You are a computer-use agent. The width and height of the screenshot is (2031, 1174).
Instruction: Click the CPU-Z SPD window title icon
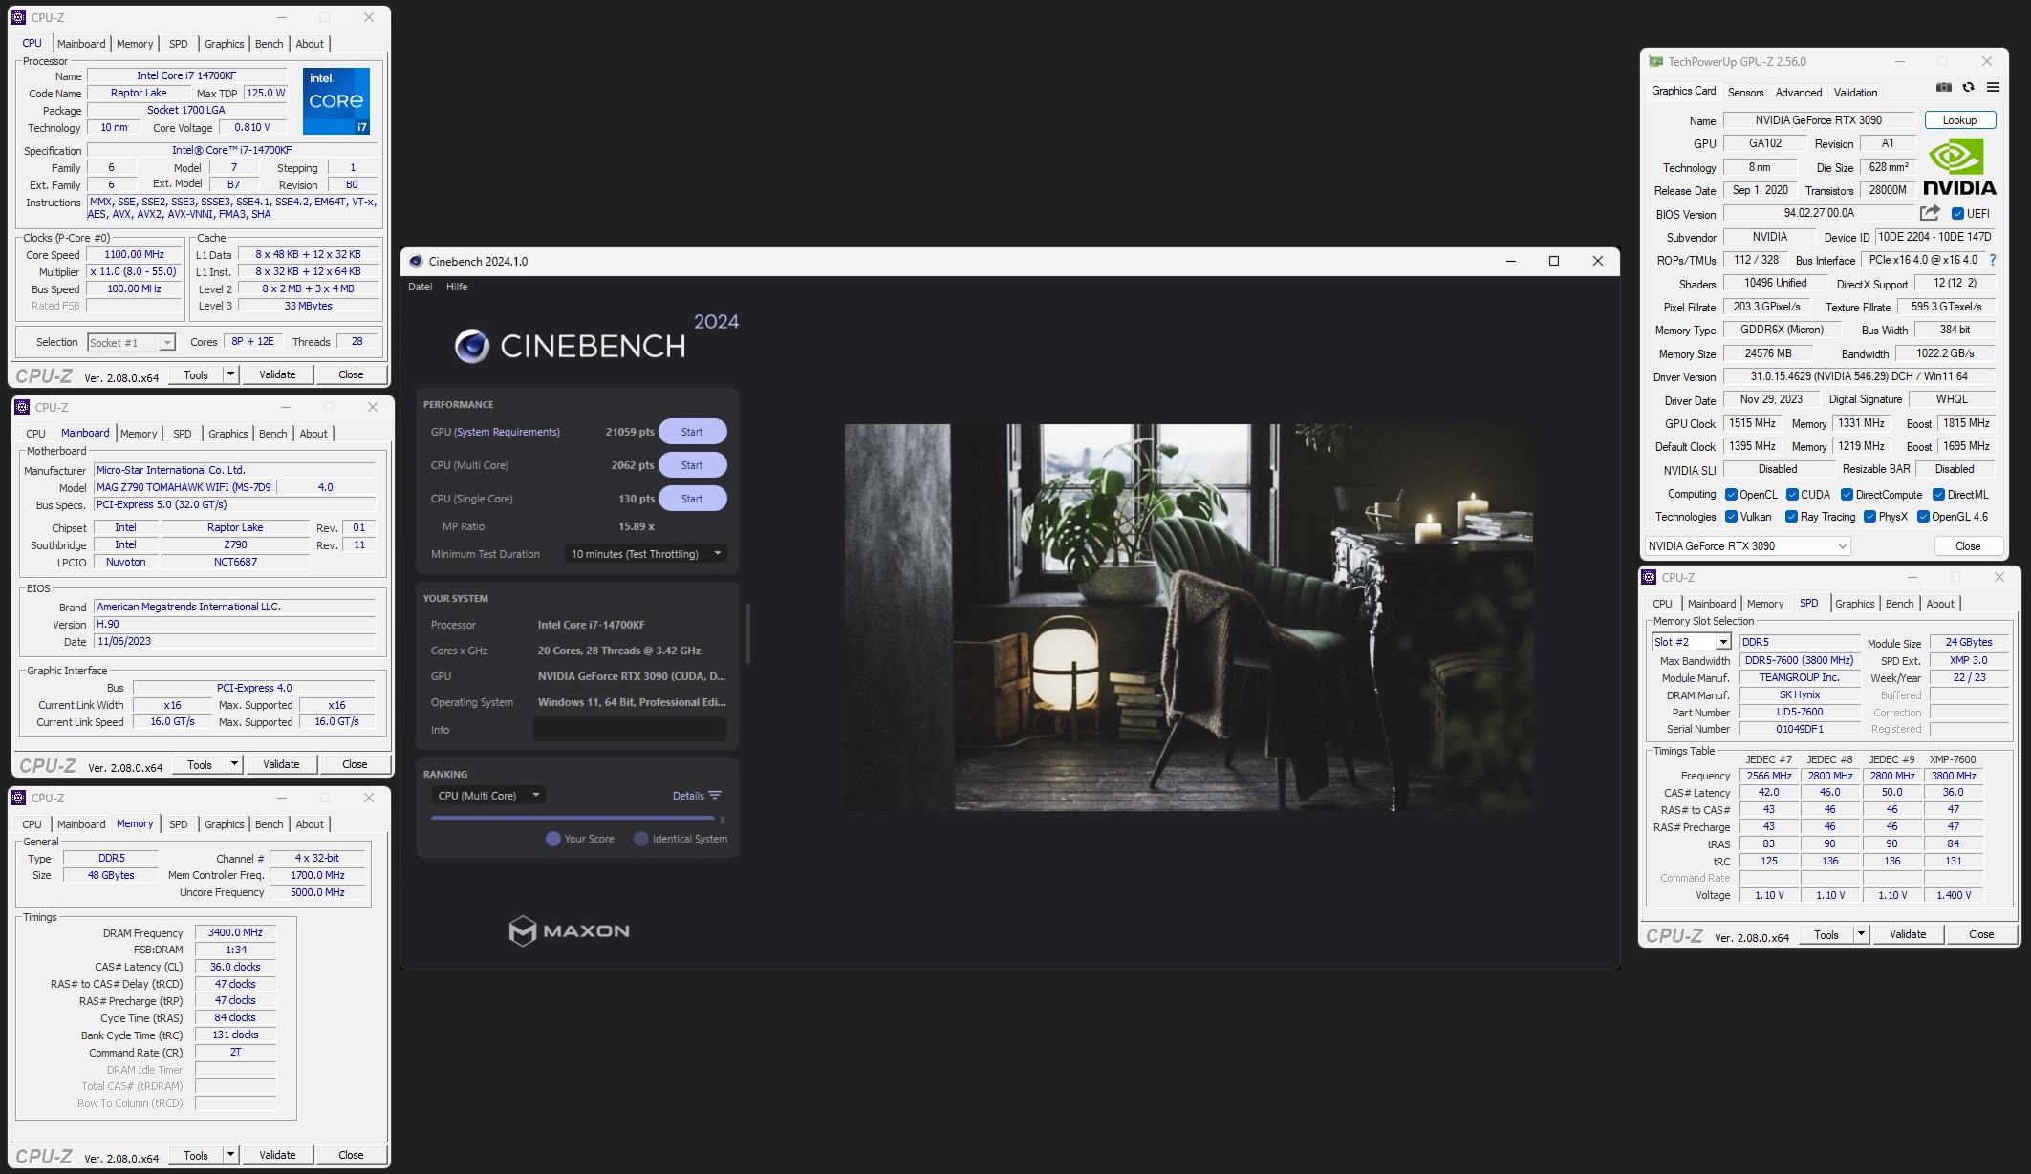[x=1649, y=577]
